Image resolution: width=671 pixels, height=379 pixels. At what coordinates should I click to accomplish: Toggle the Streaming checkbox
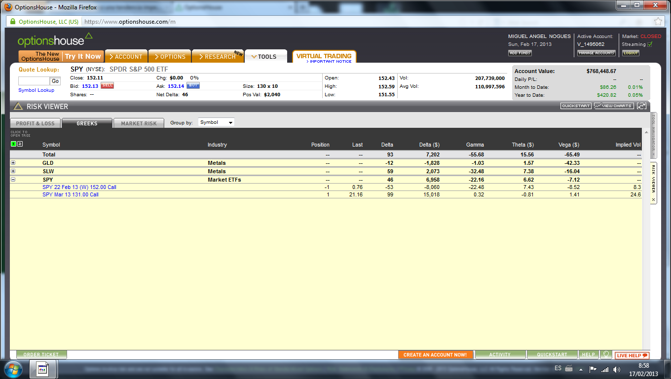click(x=650, y=44)
